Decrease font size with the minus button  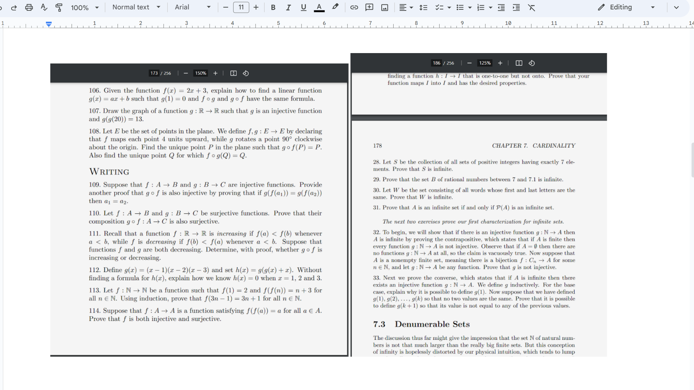tap(226, 7)
